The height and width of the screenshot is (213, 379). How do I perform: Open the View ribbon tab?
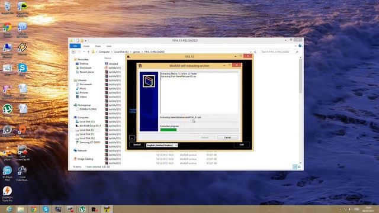(109, 46)
